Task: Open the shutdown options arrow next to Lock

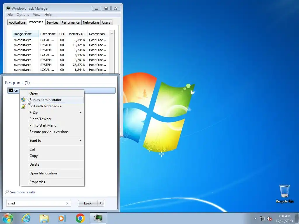Action: coord(101,203)
